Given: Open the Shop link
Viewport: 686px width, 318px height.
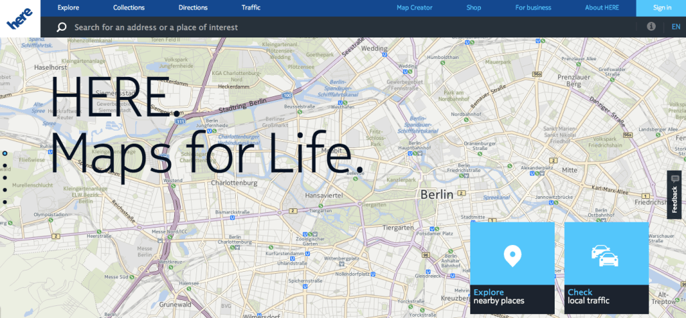Looking at the screenshot, I should [x=474, y=7].
